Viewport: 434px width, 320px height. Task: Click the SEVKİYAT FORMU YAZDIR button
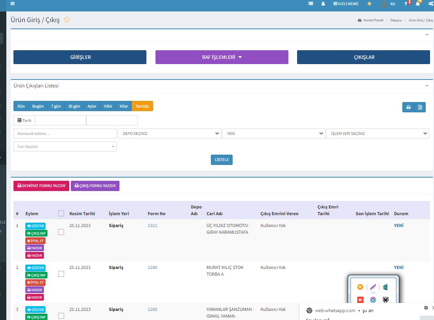[42, 186]
